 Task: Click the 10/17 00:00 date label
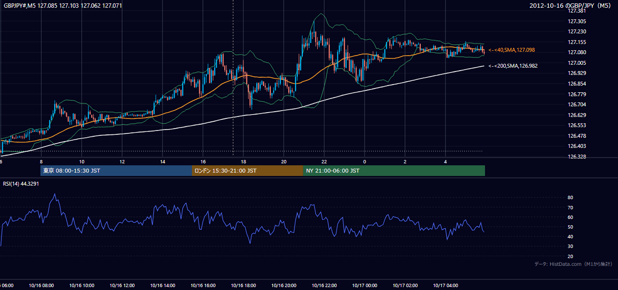pos(365,286)
